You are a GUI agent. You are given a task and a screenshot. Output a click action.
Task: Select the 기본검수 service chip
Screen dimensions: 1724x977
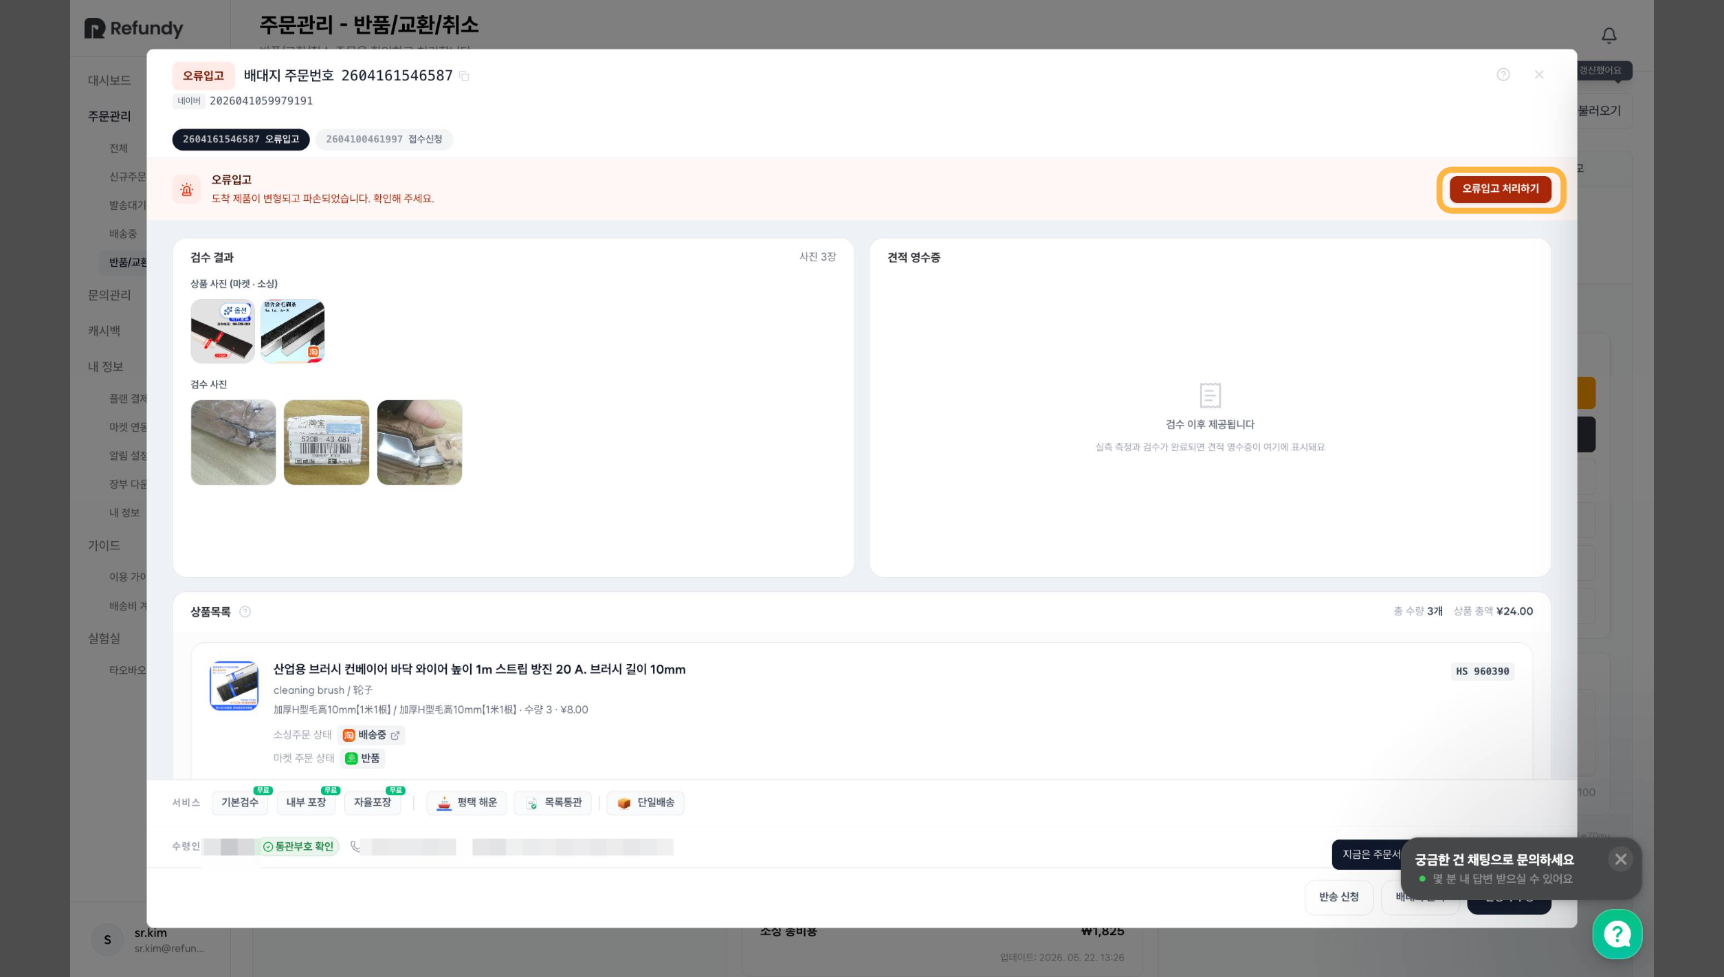(240, 803)
